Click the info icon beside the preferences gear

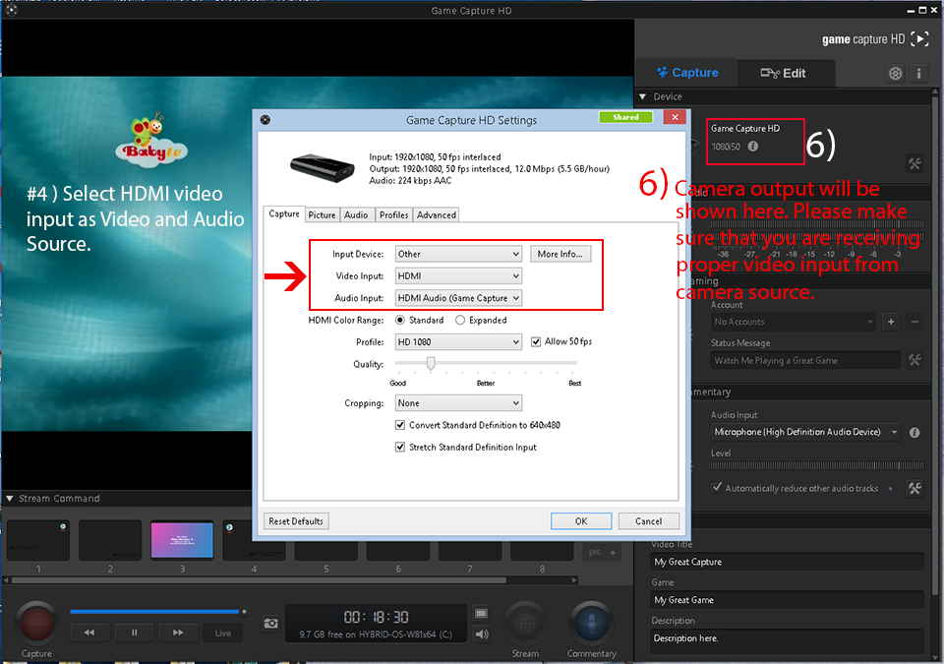(x=918, y=74)
